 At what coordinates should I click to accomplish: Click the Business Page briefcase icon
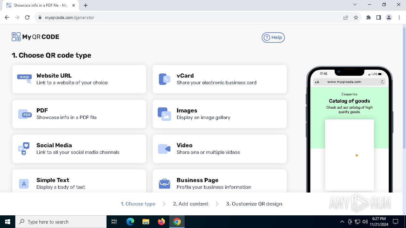(164, 184)
